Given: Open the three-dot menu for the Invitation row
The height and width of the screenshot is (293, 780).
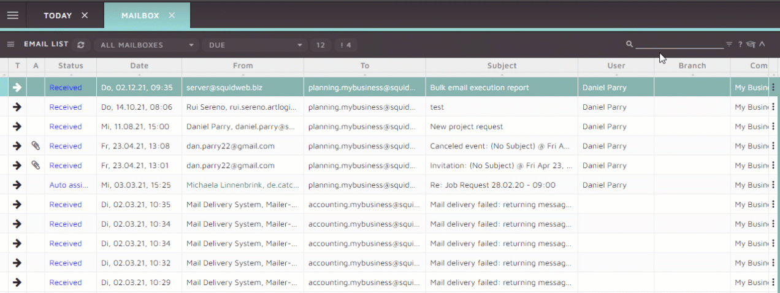Looking at the screenshot, I should [773, 166].
